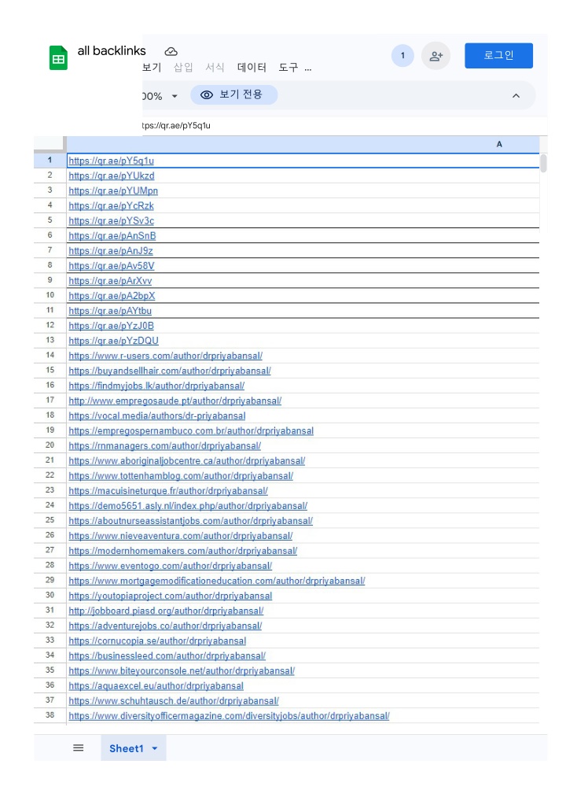Open the demo5651.asly.nl author link
This screenshot has height=801, width=566.
click(189, 505)
